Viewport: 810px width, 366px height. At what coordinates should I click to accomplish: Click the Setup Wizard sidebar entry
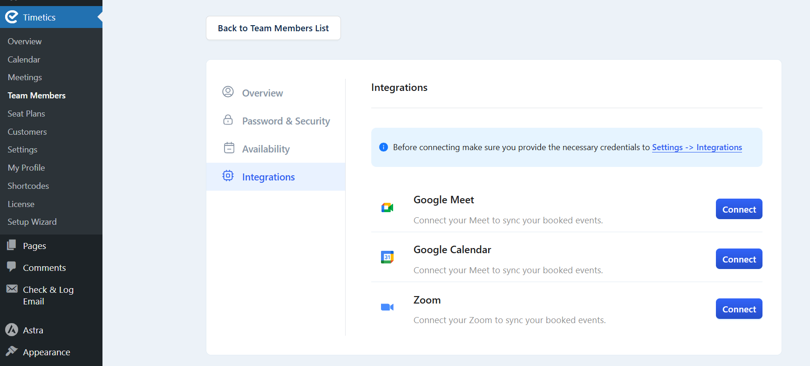click(x=32, y=221)
